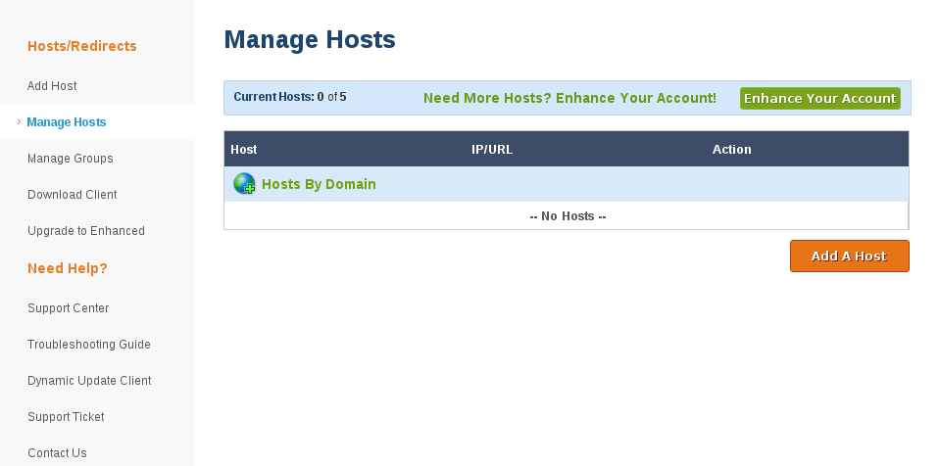
Task: Select Manage Hosts in the sidebar
Action: [67, 122]
